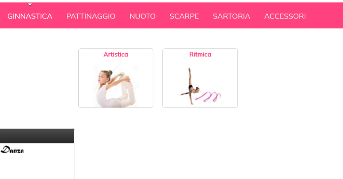Screen dimensions: 343x179
Task: Click the pink ribbon in the Ritmica picture
Action: tap(208, 97)
